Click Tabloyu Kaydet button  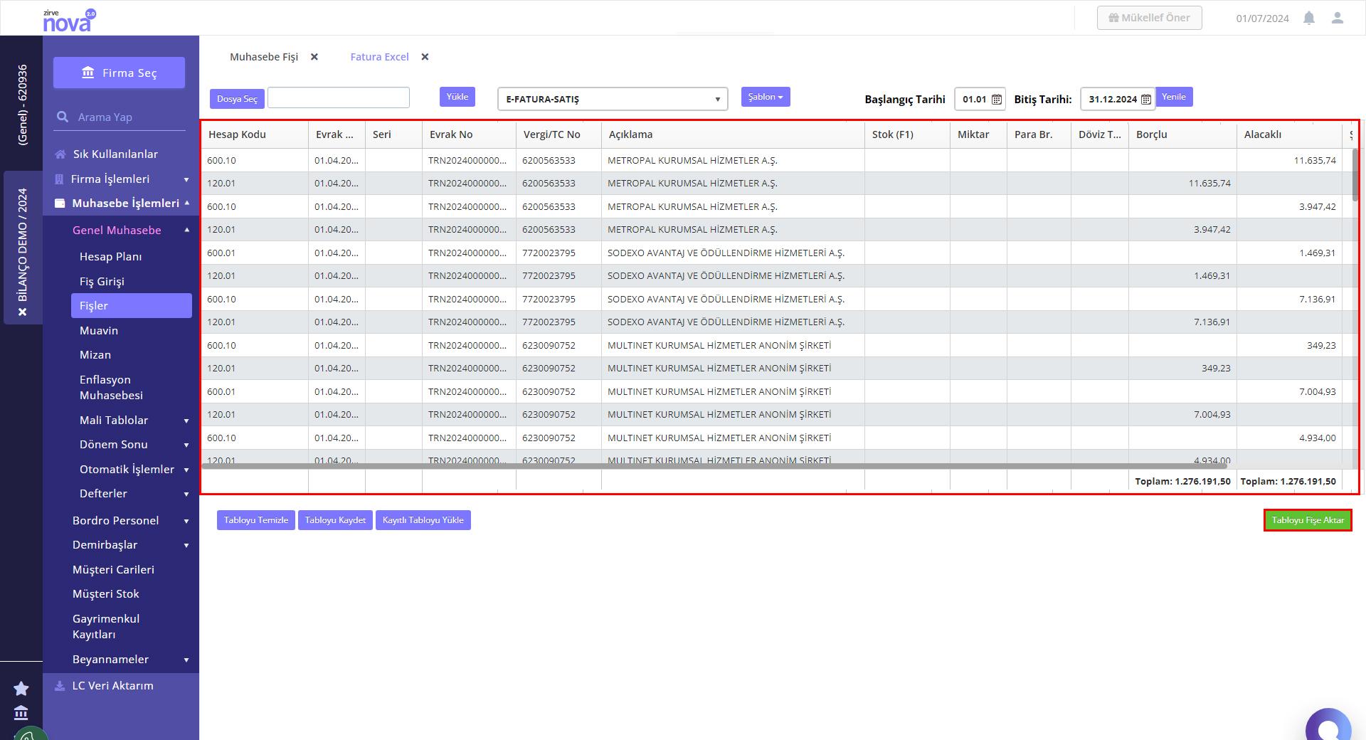pos(335,520)
